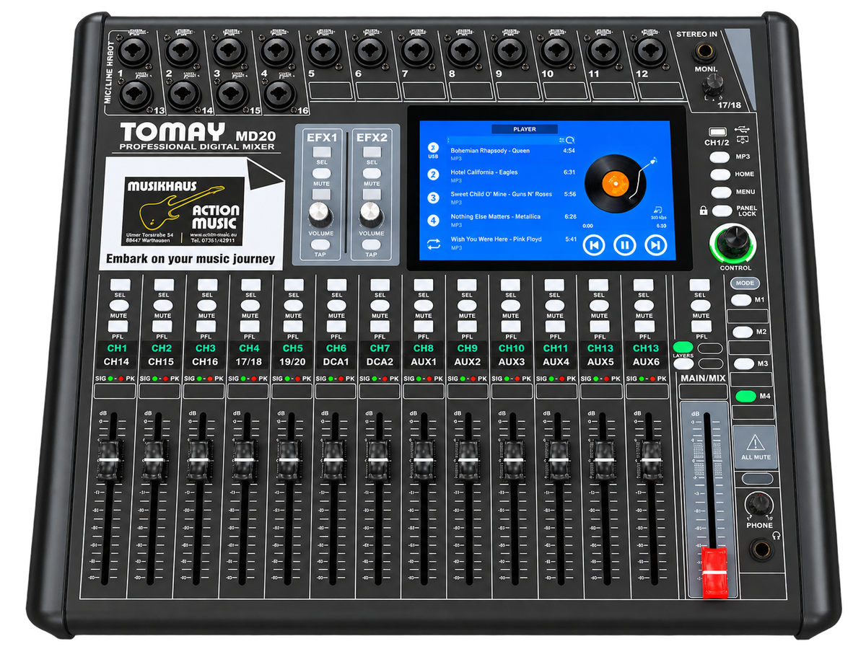Click the EFX1 VOLUME knob

320,214
